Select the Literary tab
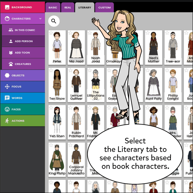The width and height of the screenshot is (193, 193). coord(85,7)
